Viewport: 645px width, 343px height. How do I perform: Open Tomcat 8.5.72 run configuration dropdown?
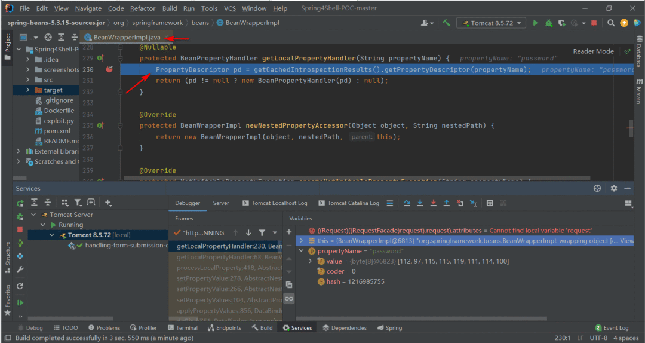tap(491, 23)
